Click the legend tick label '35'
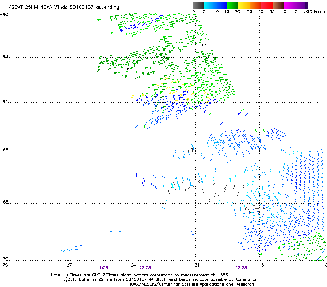Viewport: 327px width, 287px height. [x=272, y=12]
